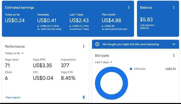
Task: Pin the Performance card
Action: (x=84, y=97)
